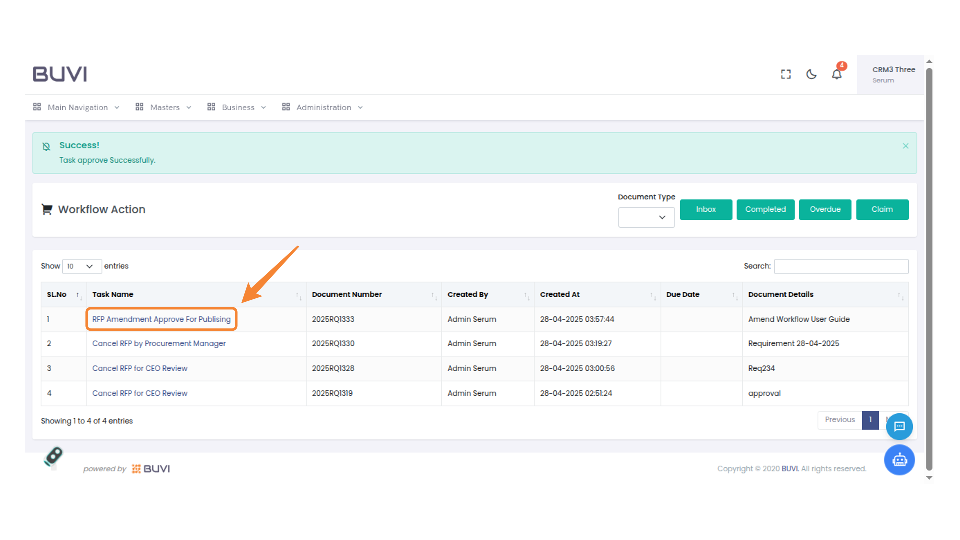Open the Masters menu
This screenshot has height=540, width=960.
pyautogui.click(x=164, y=107)
